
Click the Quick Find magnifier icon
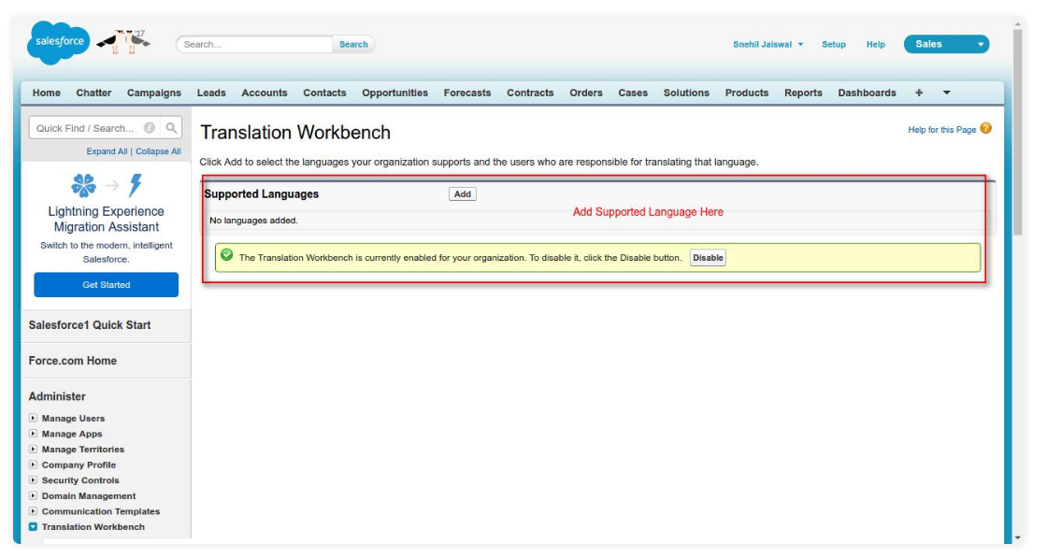172,127
